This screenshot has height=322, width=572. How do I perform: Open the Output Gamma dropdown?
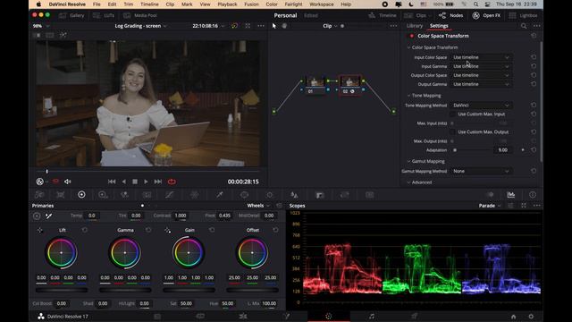point(481,84)
